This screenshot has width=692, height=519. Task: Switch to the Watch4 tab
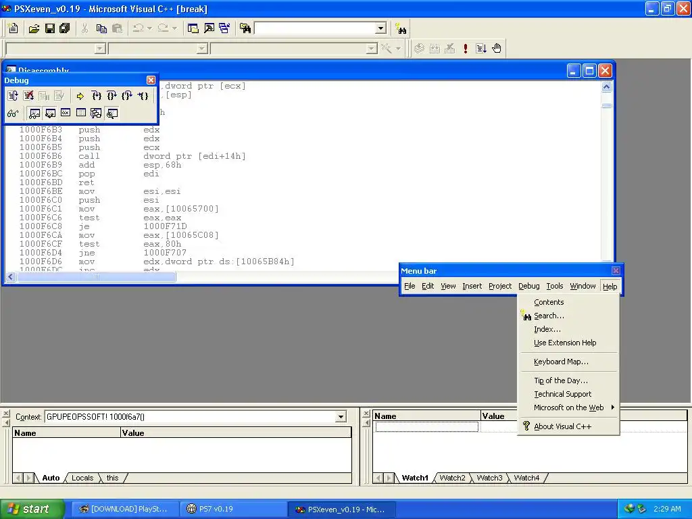tap(526, 478)
